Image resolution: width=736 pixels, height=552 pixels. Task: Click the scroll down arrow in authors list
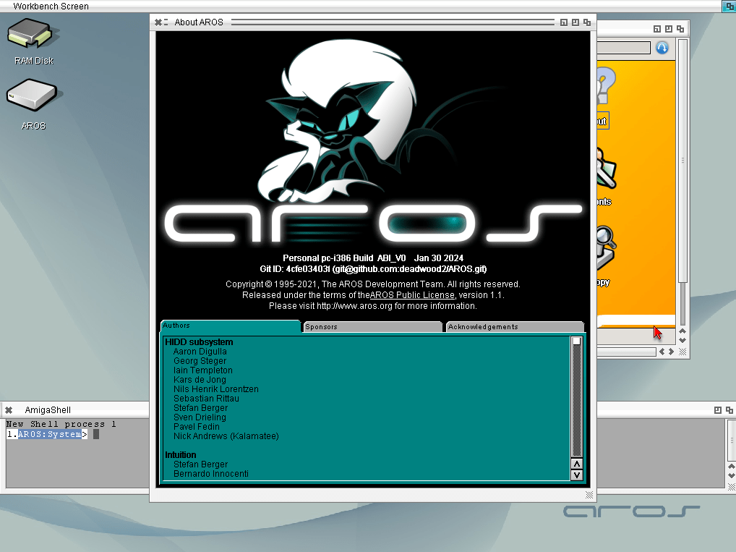577,475
